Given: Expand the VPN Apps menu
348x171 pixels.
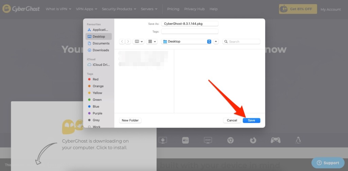Looking at the screenshot, I should pyautogui.click(x=87, y=9).
